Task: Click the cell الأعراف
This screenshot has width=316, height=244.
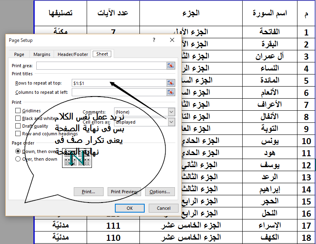Action: (270, 105)
